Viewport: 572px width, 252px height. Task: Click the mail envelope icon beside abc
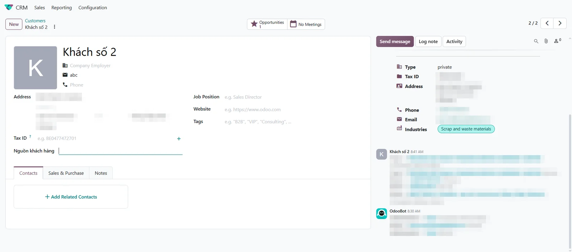point(65,75)
